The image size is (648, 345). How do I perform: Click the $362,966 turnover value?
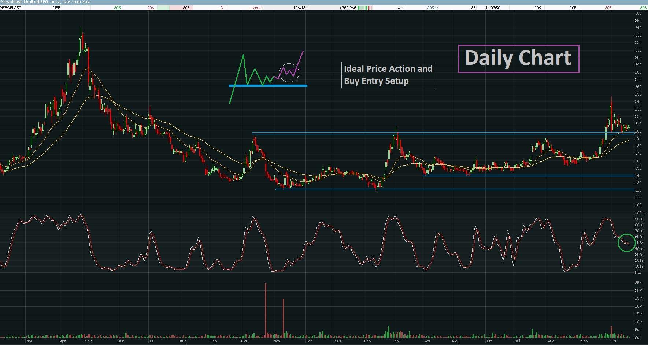click(348, 8)
